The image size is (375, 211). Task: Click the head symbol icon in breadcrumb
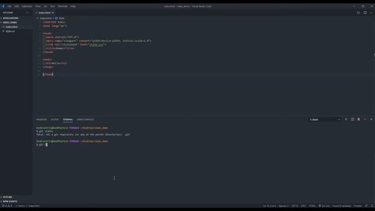[x=56, y=18]
